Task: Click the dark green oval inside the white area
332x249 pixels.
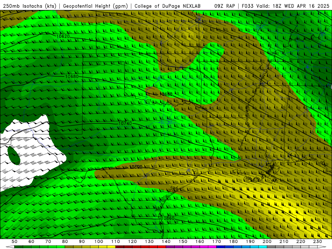Action: 14,156
